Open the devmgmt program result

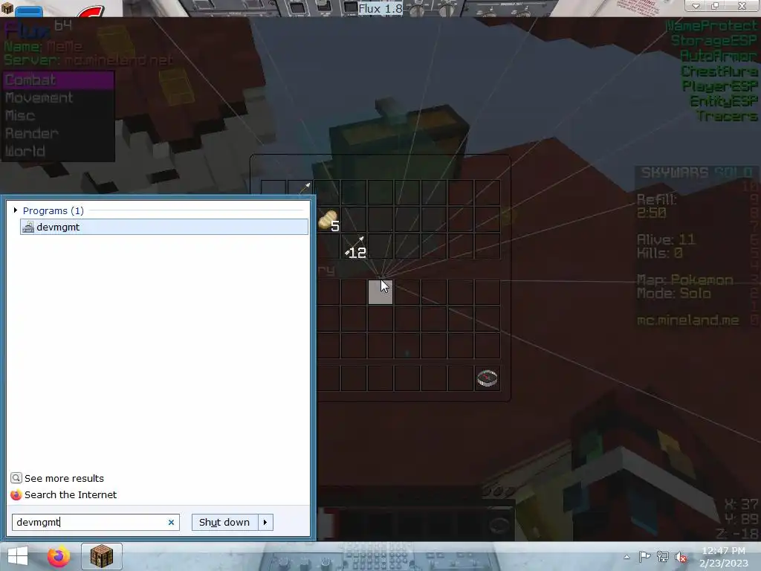coord(164,227)
